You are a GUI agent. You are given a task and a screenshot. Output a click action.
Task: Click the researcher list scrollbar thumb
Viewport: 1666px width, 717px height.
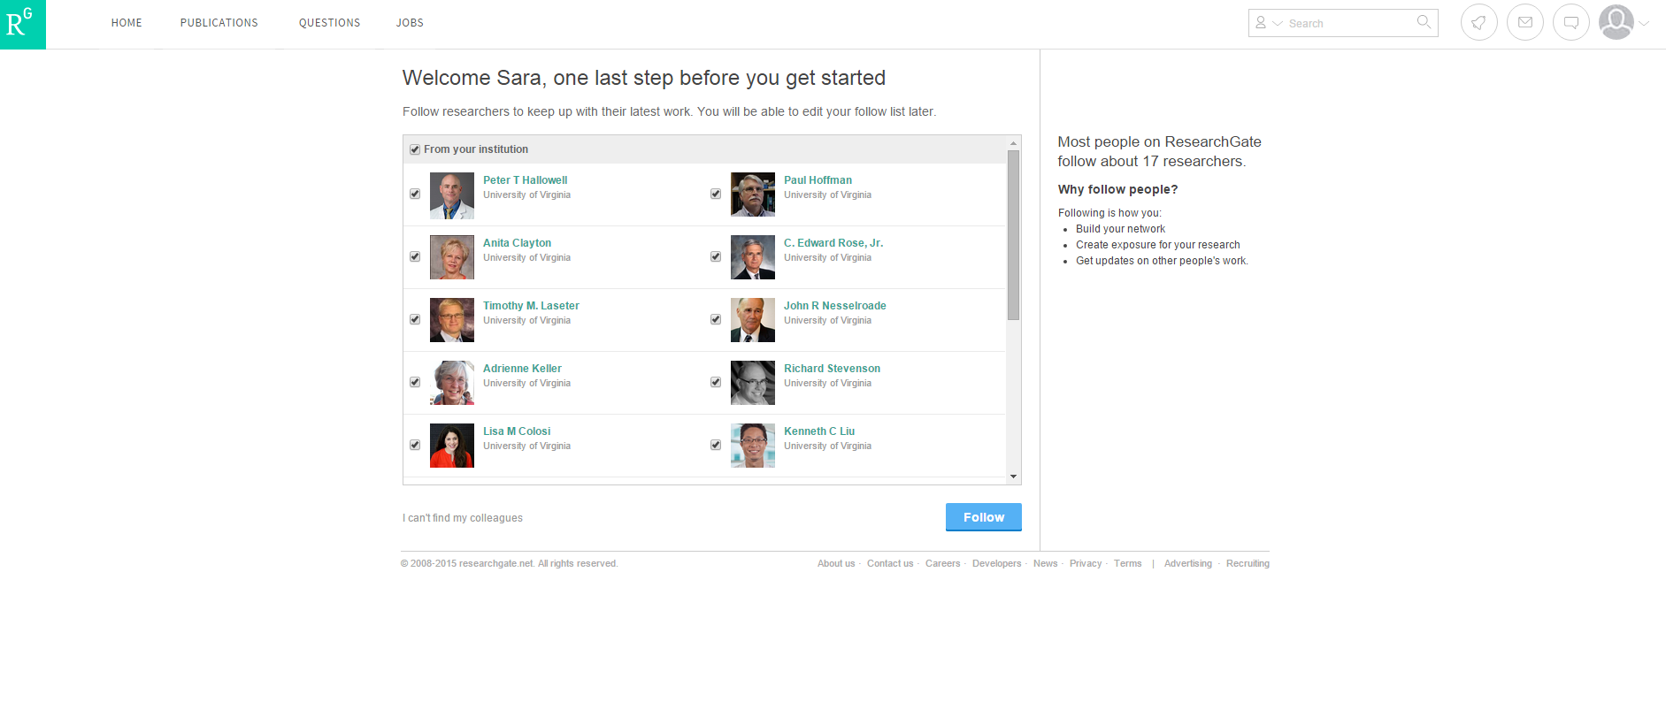pyautogui.click(x=1013, y=235)
